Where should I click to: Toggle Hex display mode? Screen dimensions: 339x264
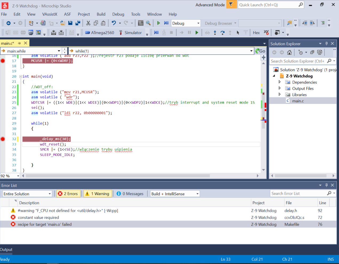(256, 33)
